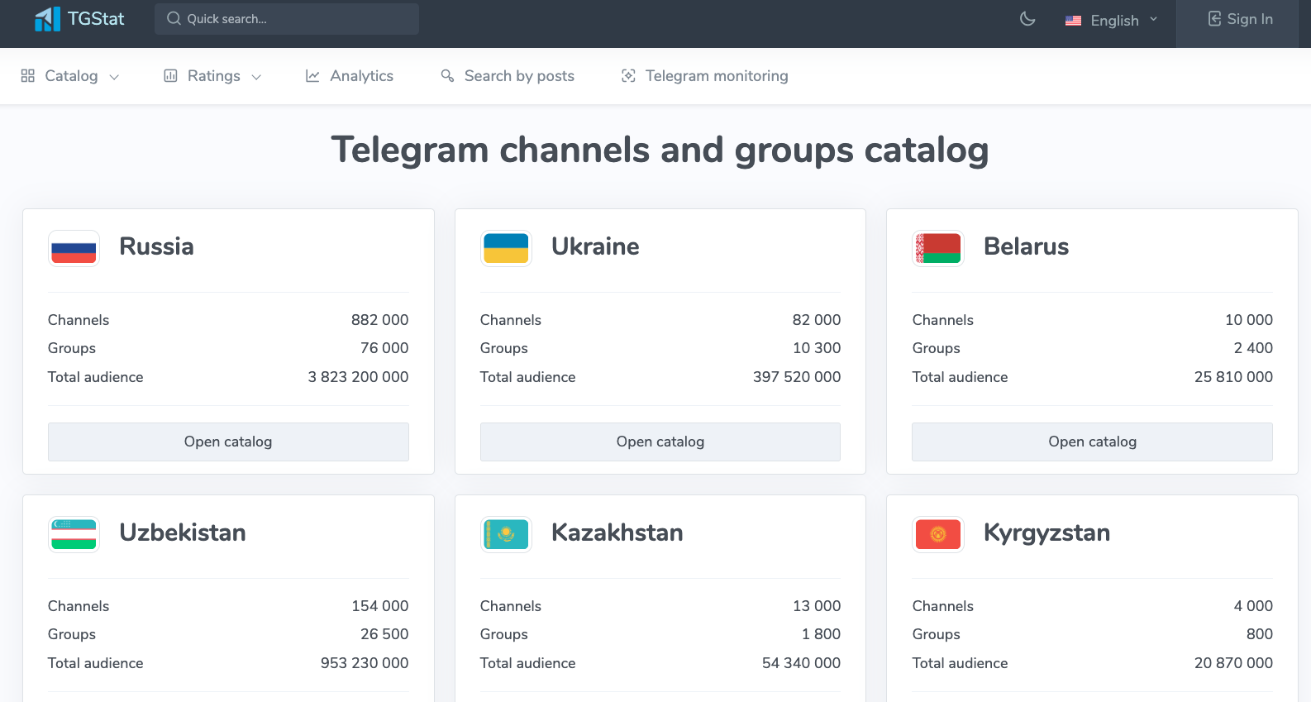Click the Russia card title
This screenshot has width=1311, height=702.
coord(156,246)
